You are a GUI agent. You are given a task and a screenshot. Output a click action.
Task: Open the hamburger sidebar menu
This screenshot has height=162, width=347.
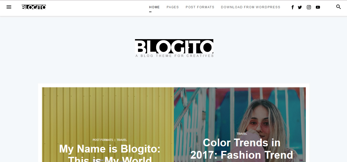[9, 7]
